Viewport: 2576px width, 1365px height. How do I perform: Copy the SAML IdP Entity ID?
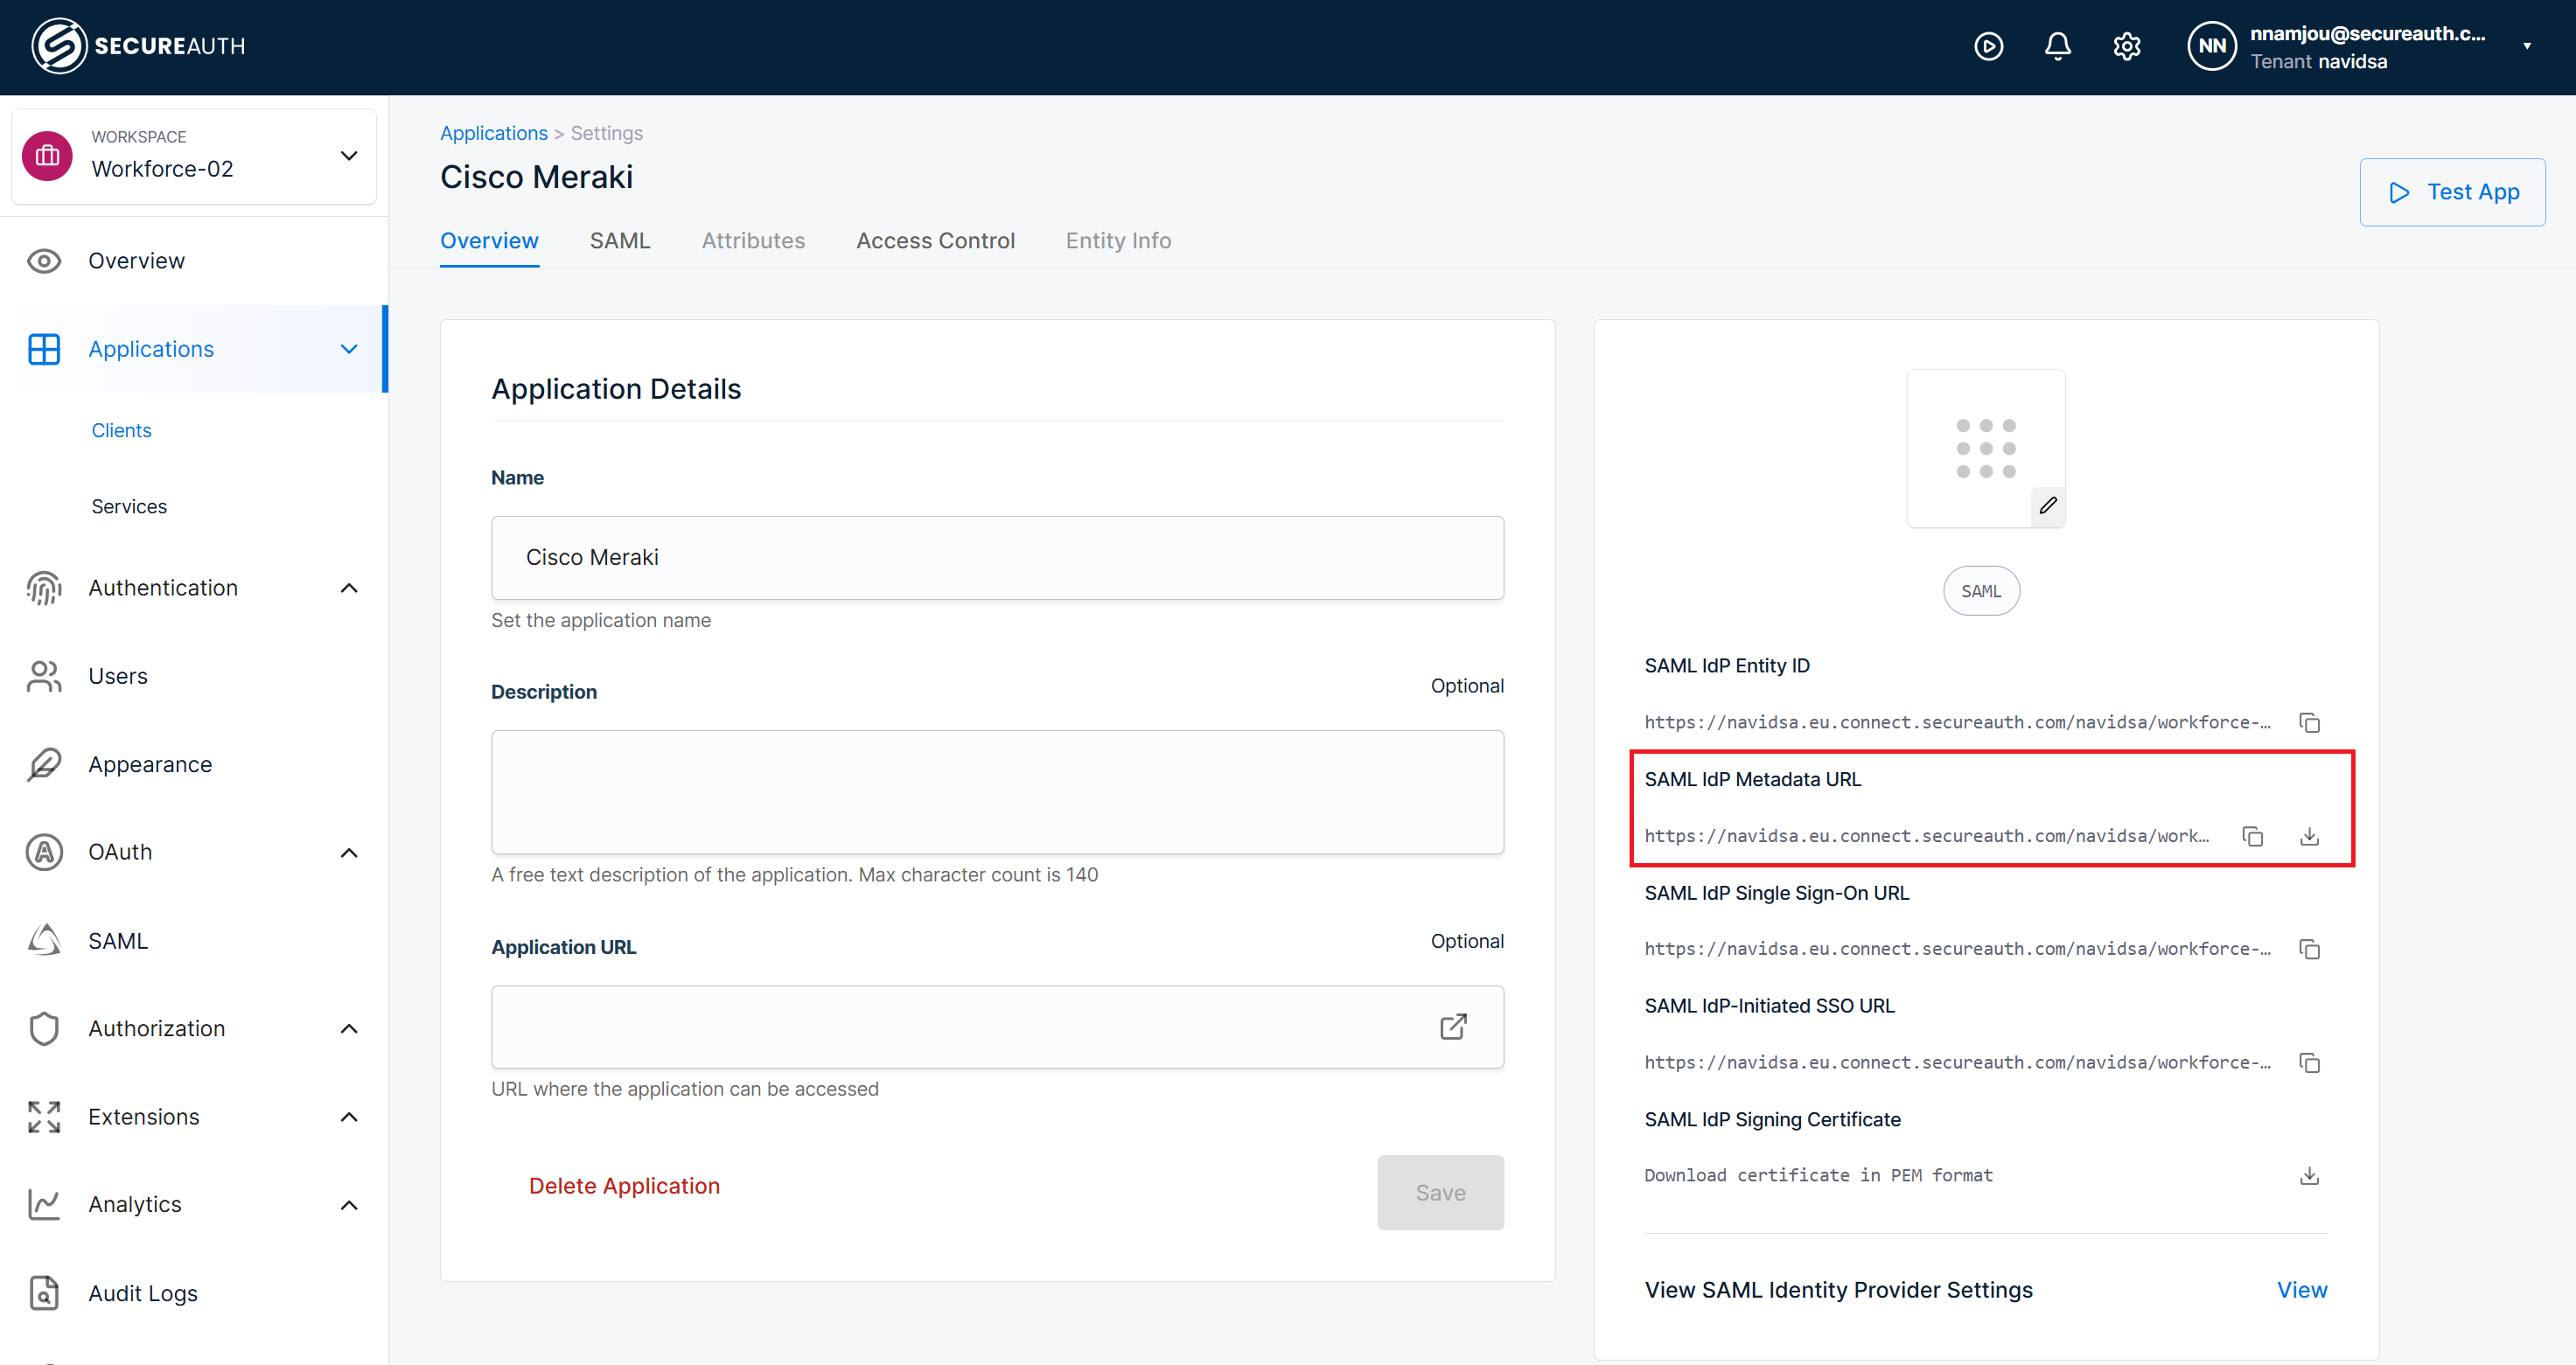2309,723
